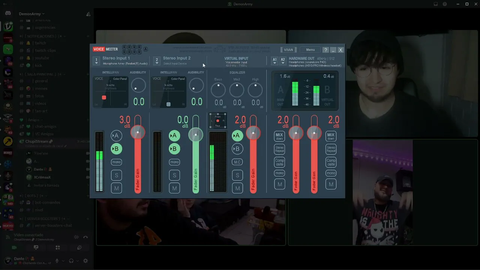480x270 pixels.
Task: Add a channel to SERVER BOOSTERS with plus icon
Action: (x=88, y=219)
